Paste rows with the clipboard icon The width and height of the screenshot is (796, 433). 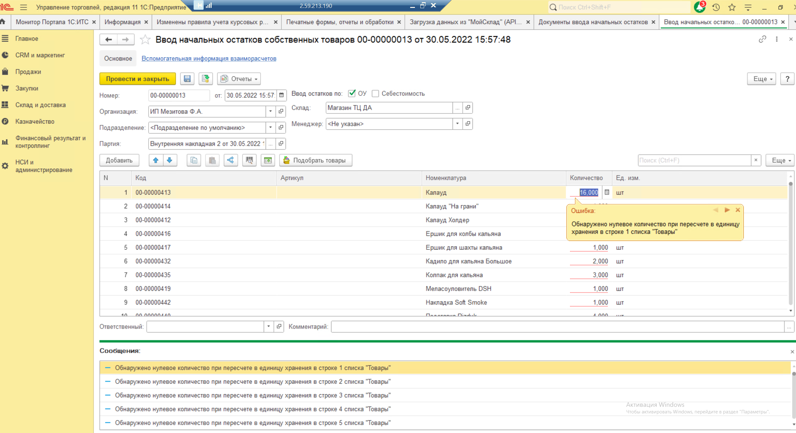click(x=212, y=160)
